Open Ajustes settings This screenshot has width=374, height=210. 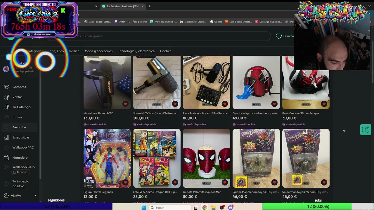coord(16,195)
